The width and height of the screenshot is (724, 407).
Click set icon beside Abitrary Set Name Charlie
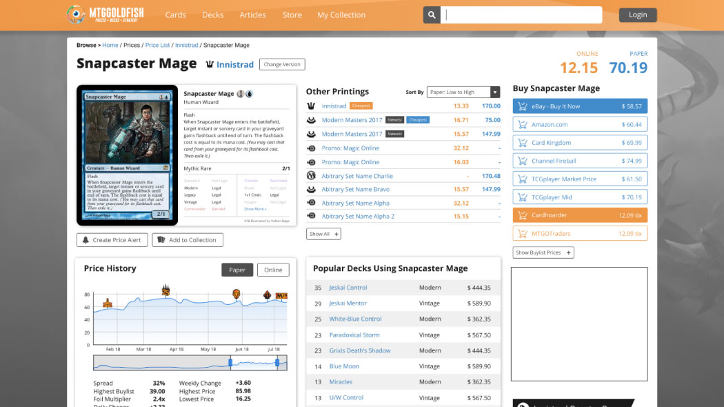(311, 175)
